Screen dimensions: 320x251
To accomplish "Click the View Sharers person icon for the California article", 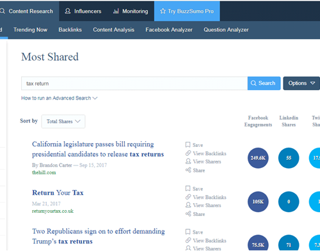I will (188, 161).
